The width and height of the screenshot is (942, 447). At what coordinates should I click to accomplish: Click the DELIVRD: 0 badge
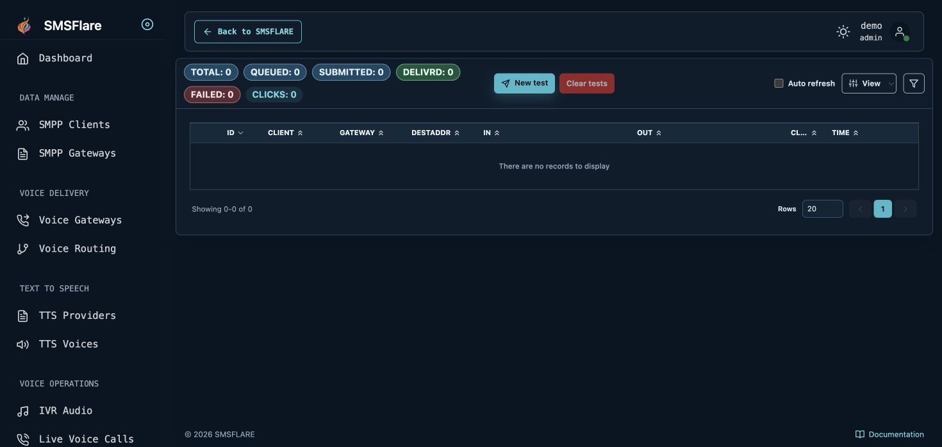[x=428, y=72]
